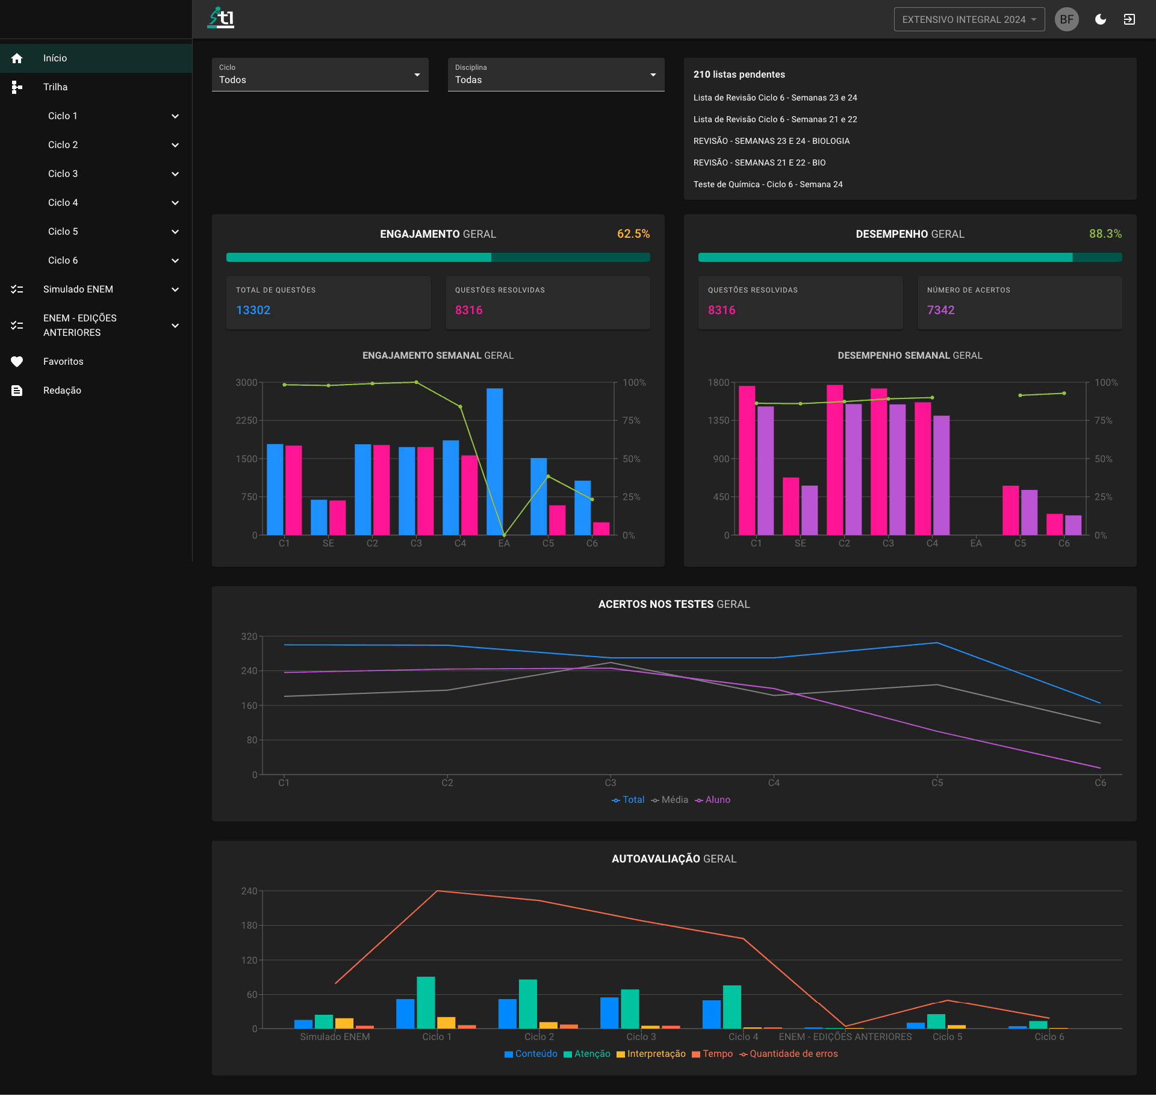Click the checklist icon beside Simulado ENEM

click(x=17, y=289)
